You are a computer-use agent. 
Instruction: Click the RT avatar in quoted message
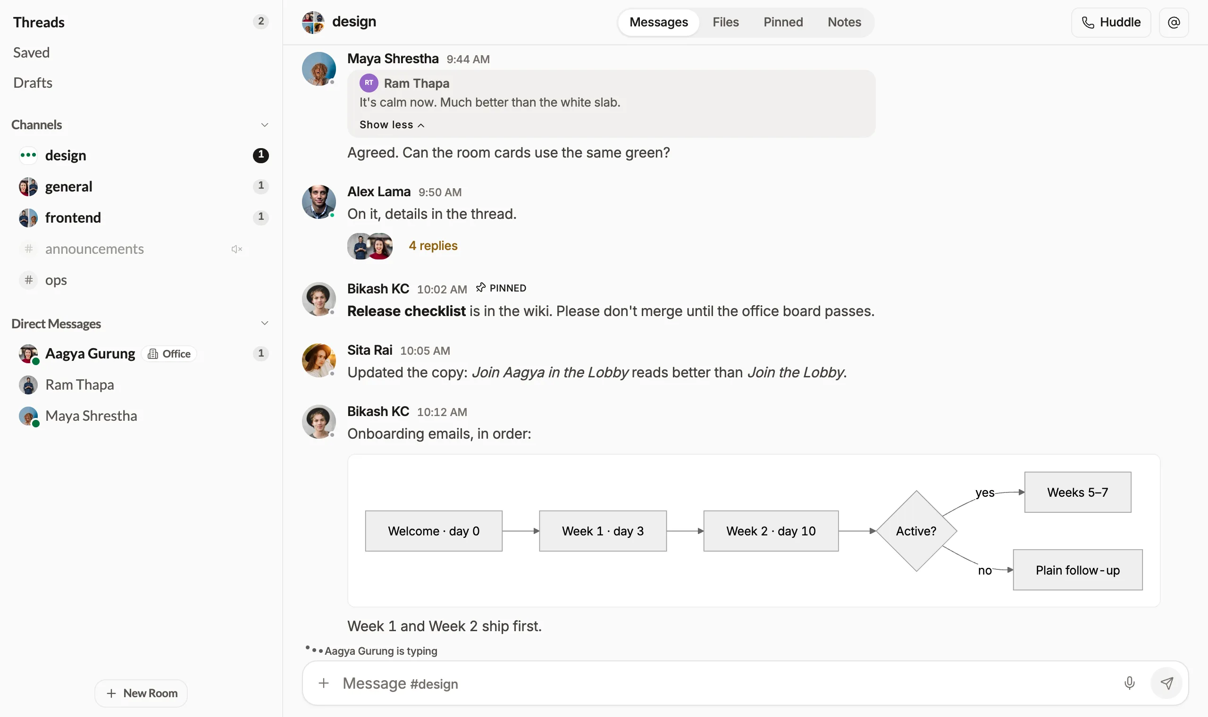pyautogui.click(x=368, y=83)
